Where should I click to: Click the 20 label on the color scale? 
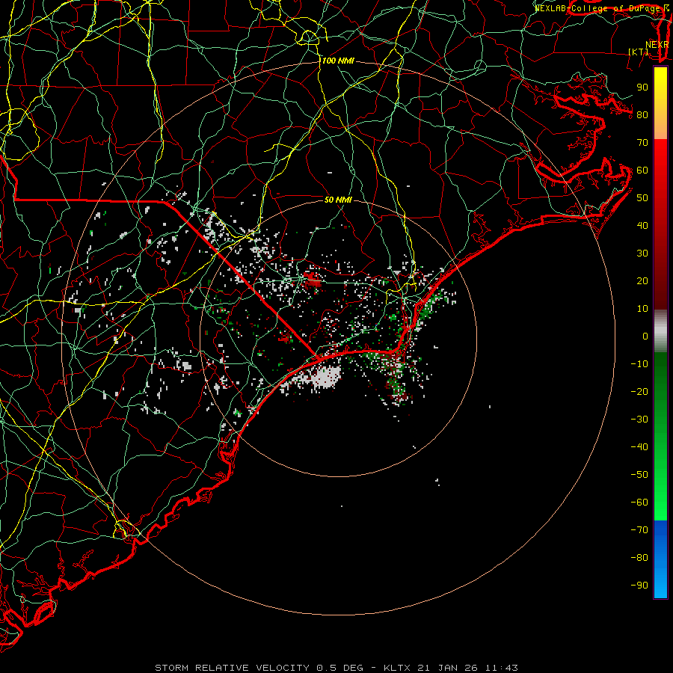coord(642,281)
